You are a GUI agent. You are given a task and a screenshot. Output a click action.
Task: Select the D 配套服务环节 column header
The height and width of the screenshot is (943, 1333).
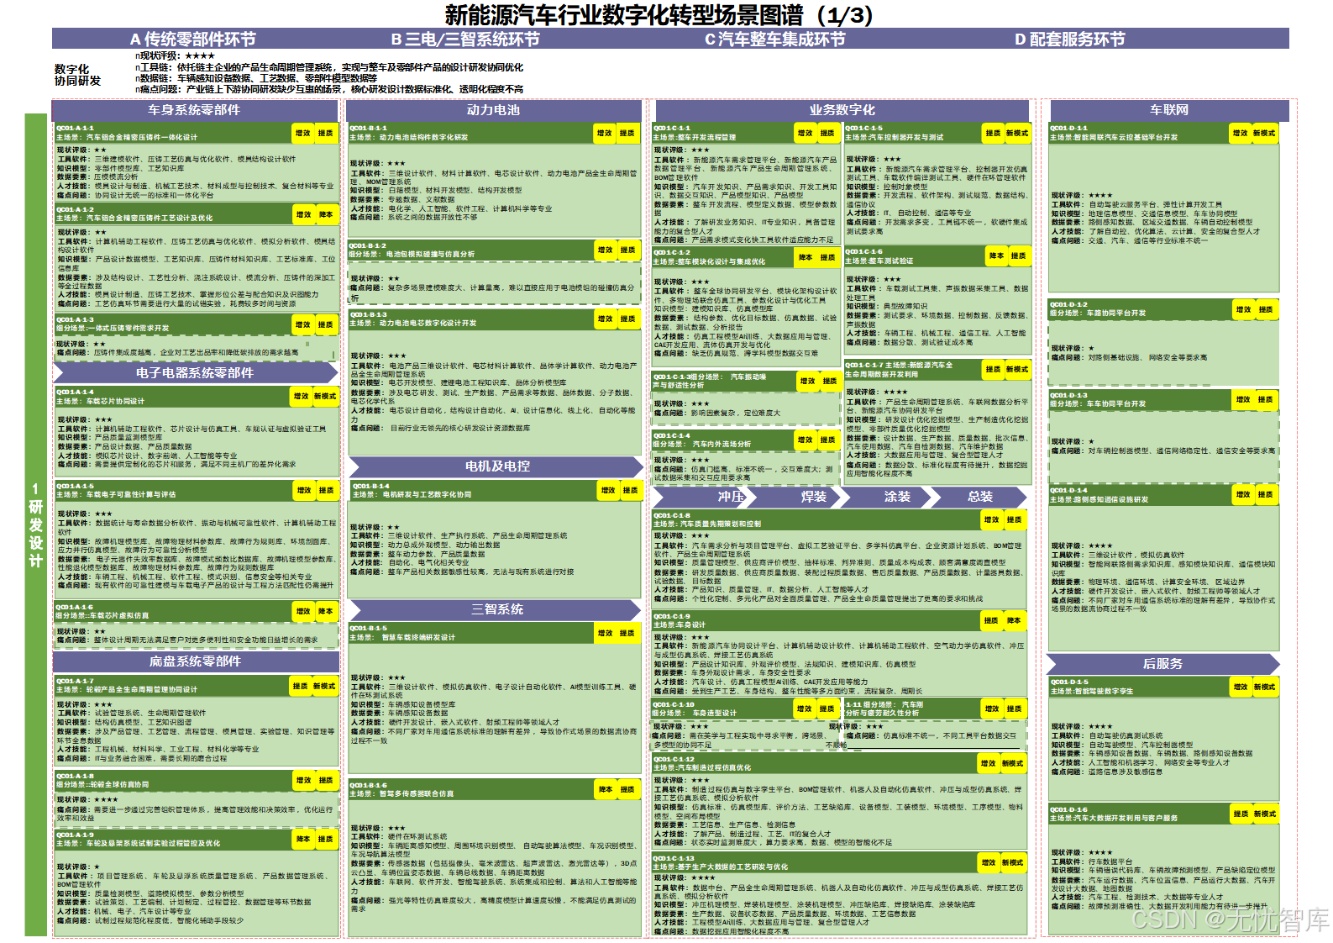click(x=1070, y=39)
